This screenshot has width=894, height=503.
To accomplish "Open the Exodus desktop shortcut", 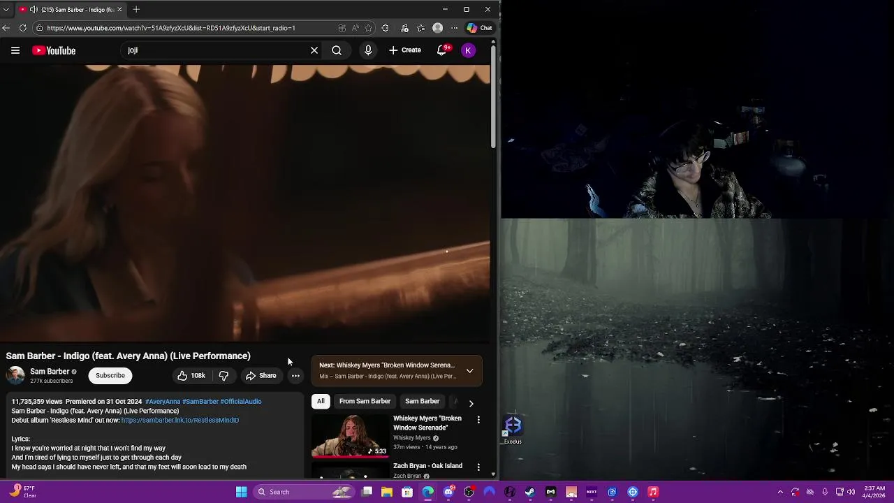I will 513,429.
